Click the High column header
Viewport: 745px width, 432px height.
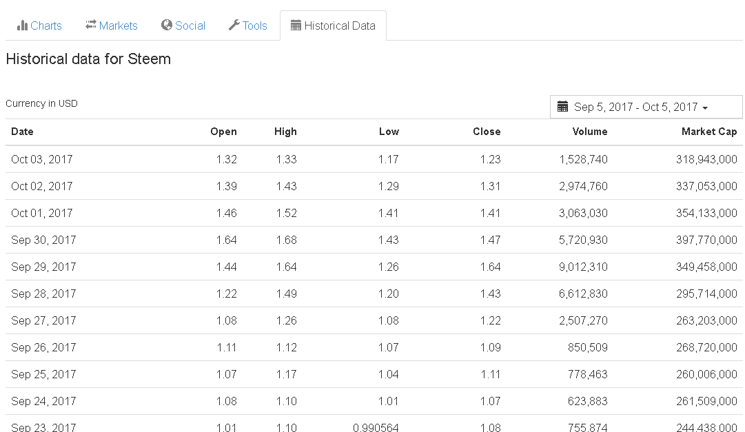click(285, 132)
